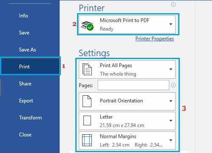Click the info icon above Printer section
Image resolution: width=212 pixels, height=153 pixels.
tap(173, 5)
